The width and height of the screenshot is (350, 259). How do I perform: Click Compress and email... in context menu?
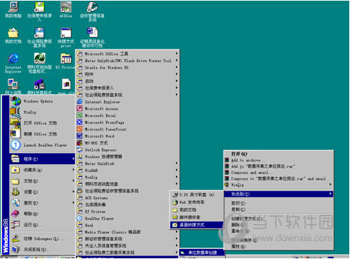(x=279, y=173)
